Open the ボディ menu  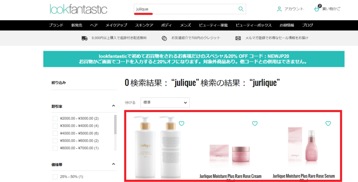point(166,25)
